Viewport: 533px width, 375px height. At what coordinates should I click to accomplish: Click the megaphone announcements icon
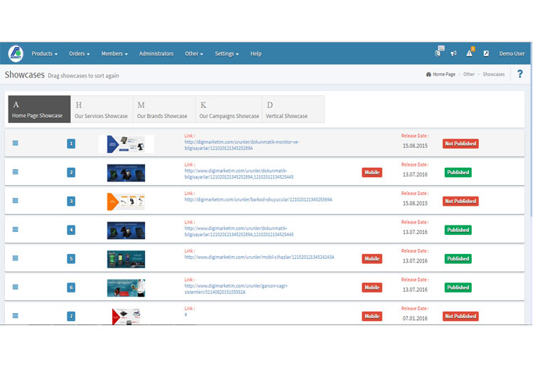click(x=453, y=53)
